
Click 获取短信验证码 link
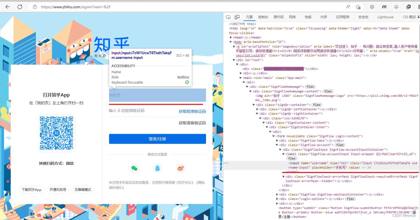(x=192, y=111)
